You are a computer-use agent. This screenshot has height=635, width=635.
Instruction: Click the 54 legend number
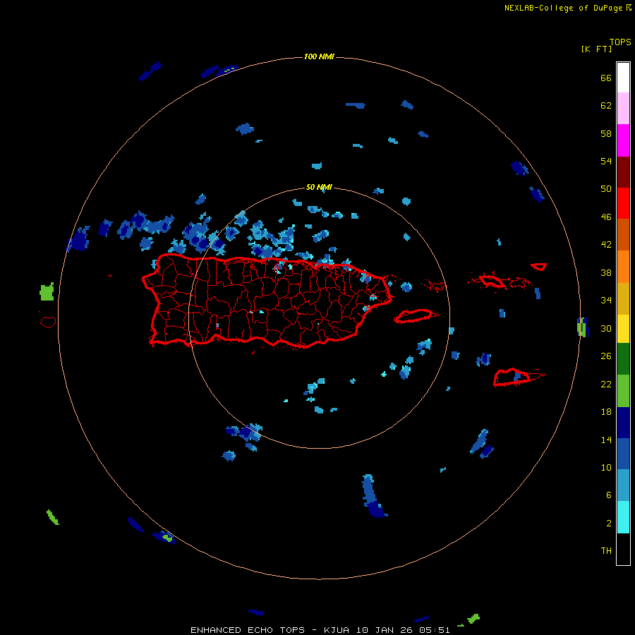tap(606, 161)
